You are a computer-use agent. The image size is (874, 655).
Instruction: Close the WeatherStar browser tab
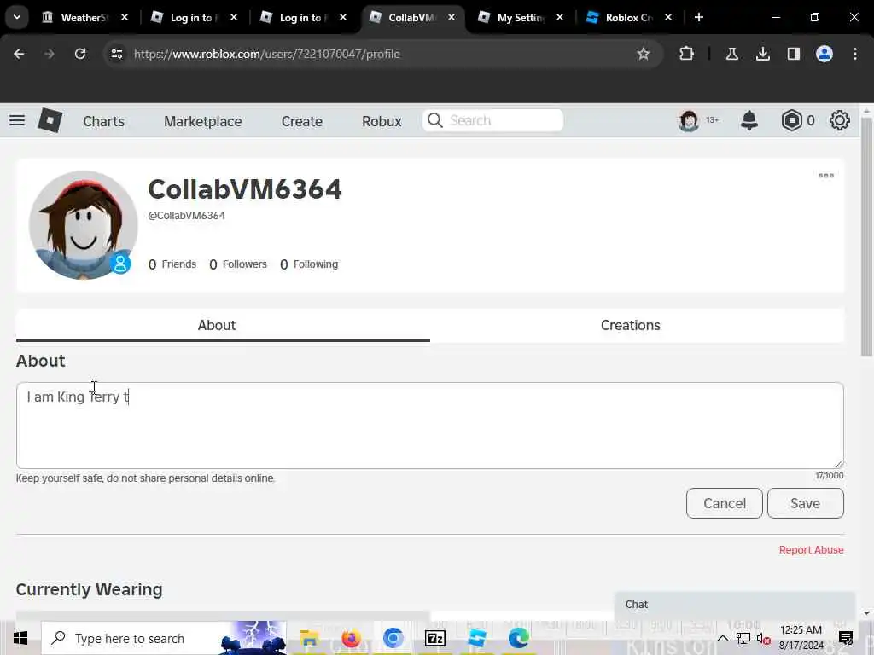[x=125, y=17]
